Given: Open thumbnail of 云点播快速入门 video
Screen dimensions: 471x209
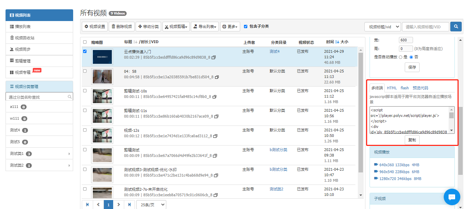Looking at the screenshot, I should [x=102, y=57].
